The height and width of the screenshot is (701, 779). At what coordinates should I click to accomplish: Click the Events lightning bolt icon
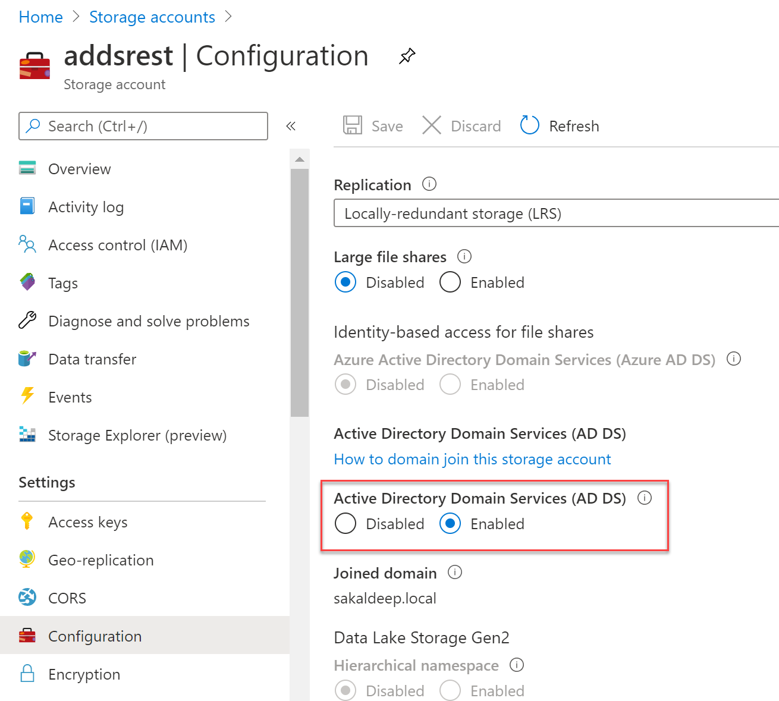27,396
